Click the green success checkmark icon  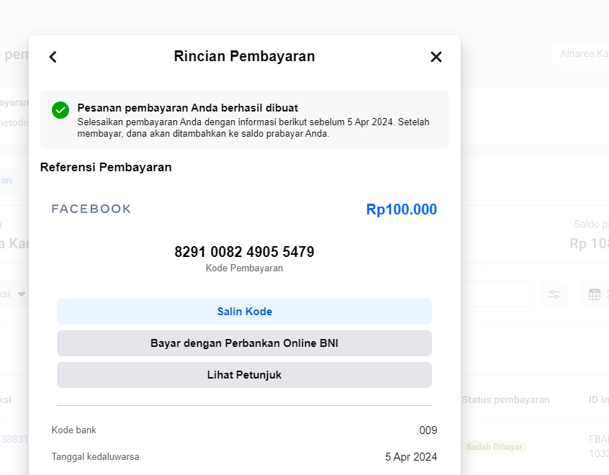(x=60, y=110)
